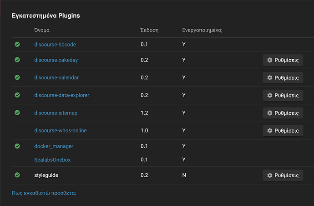Open Ρυθμίσεις for styleguide plugin
This screenshot has width=314, height=206.
pos(283,175)
